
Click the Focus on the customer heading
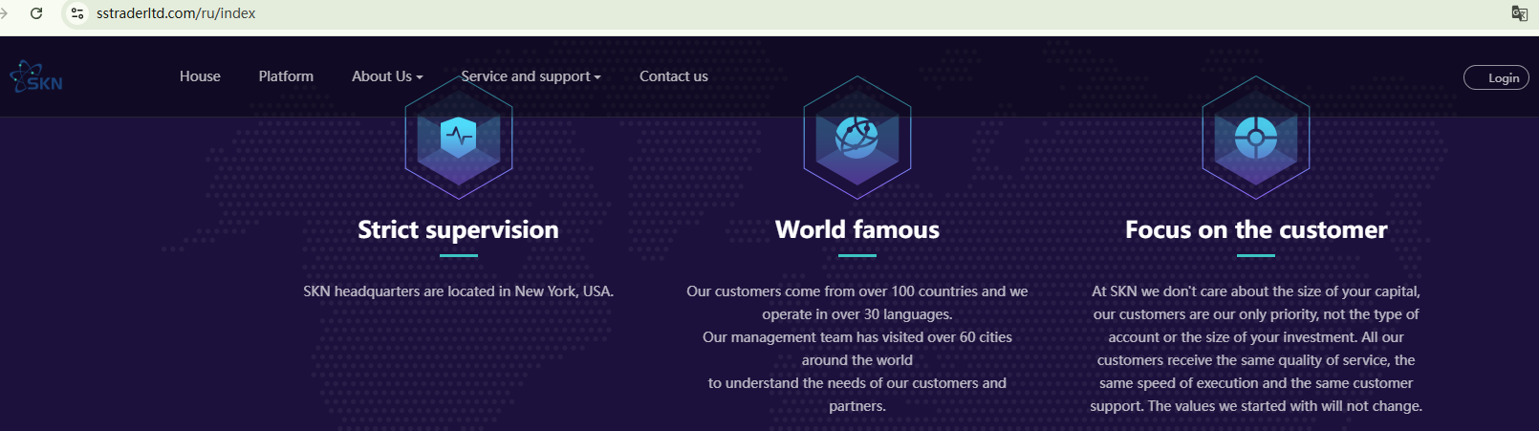click(x=1255, y=229)
